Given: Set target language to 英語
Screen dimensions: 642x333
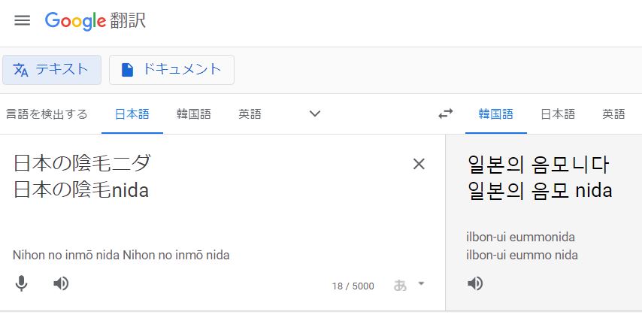Looking at the screenshot, I should pyautogui.click(x=613, y=114).
